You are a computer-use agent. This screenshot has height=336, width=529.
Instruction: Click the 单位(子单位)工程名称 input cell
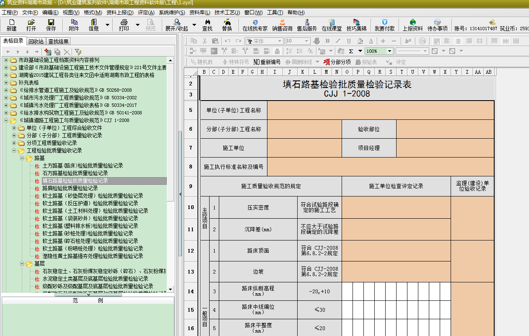point(380,110)
